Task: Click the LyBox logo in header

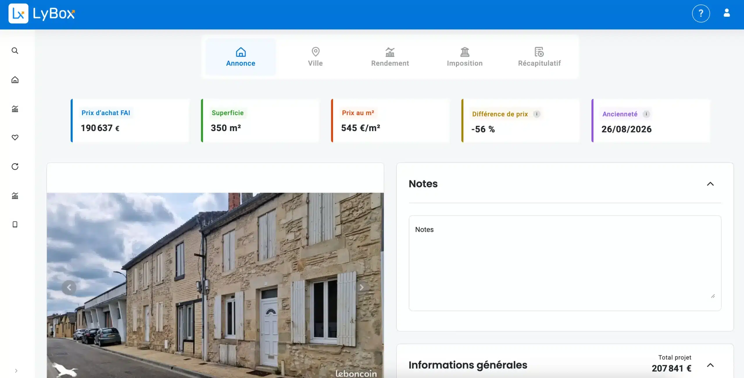Action: click(42, 14)
